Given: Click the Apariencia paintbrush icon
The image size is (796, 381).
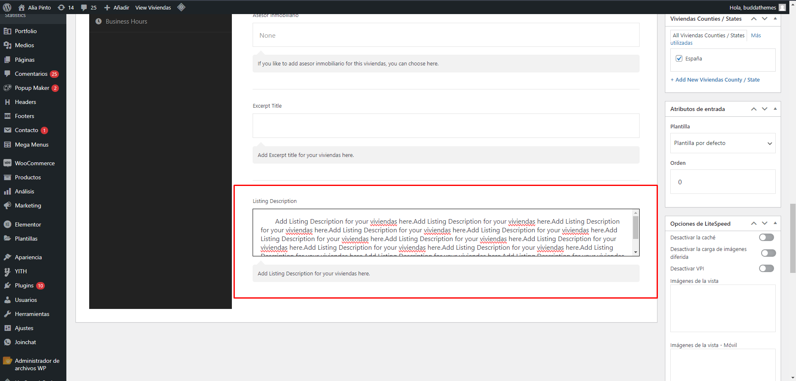Looking at the screenshot, I should point(7,257).
